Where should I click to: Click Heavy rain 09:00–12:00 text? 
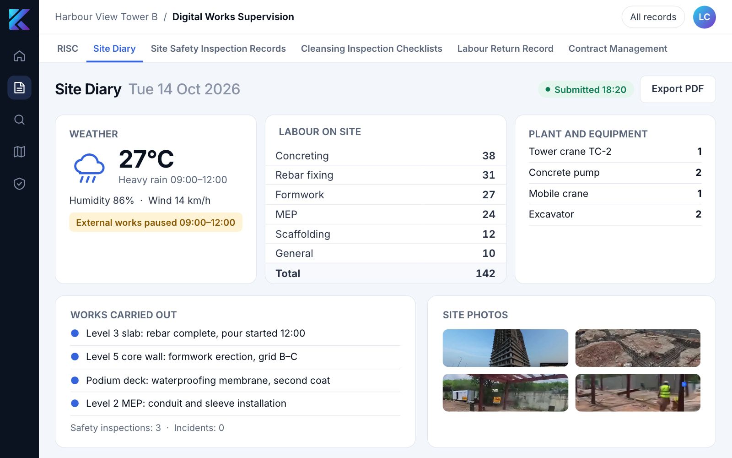[172, 180]
